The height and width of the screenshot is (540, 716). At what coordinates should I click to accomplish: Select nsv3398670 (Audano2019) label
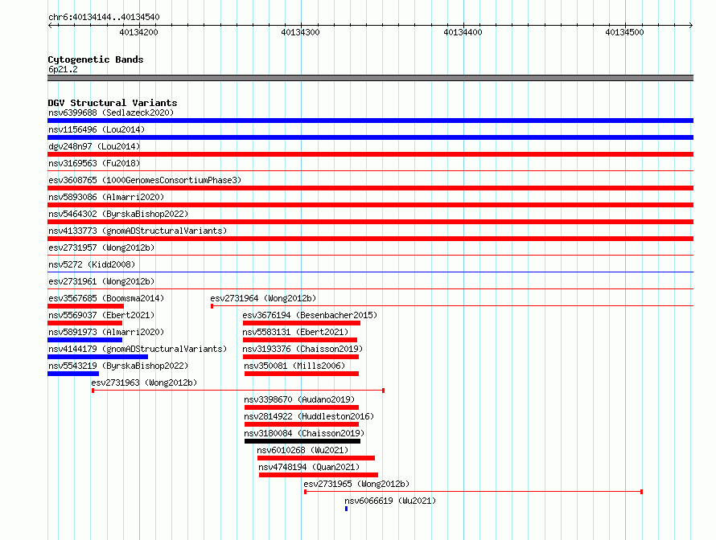point(299,399)
